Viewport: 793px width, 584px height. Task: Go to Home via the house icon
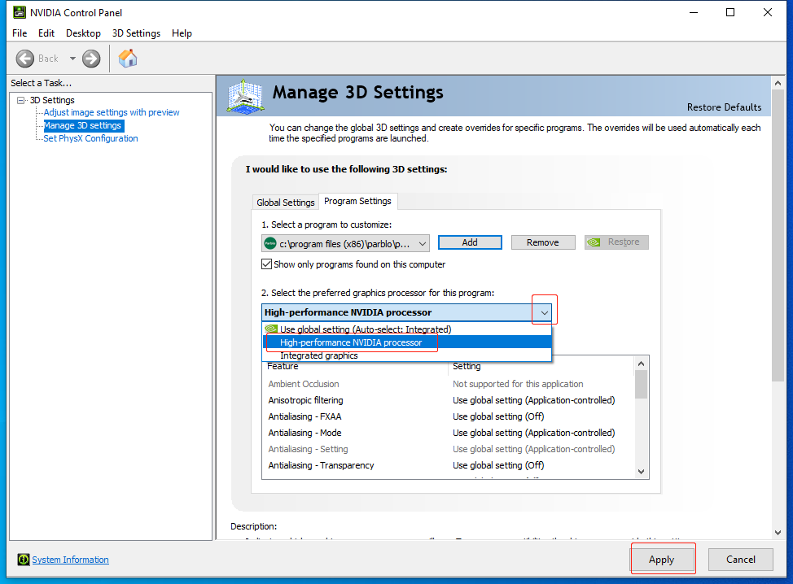[x=128, y=59]
